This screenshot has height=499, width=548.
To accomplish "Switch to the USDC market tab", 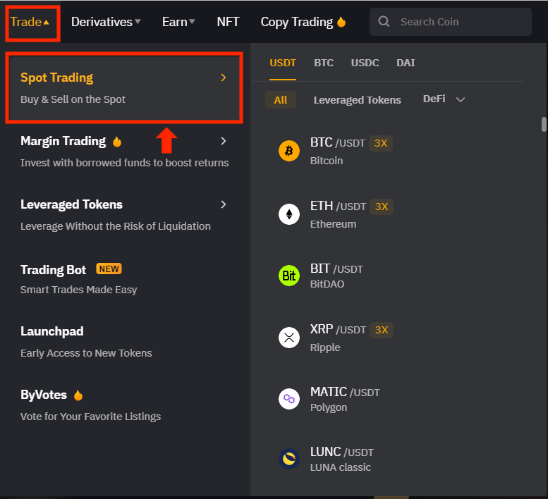I will click(x=365, y=63).
